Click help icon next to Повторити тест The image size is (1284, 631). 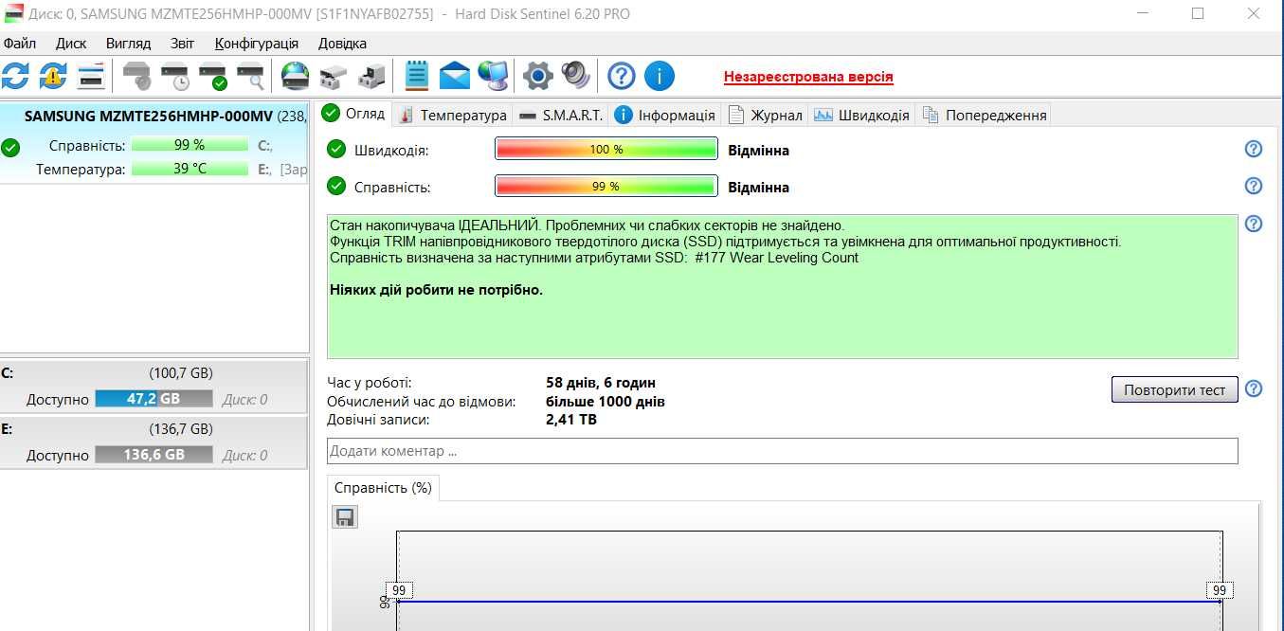(x=1254, y=389)
